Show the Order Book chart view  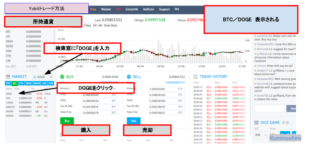(x=111, y=25)
